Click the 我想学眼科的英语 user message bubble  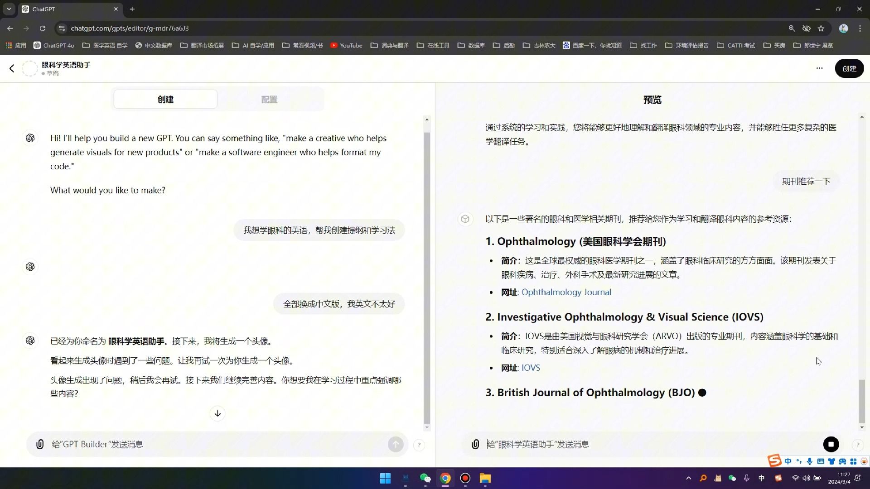tap(319, 230)
